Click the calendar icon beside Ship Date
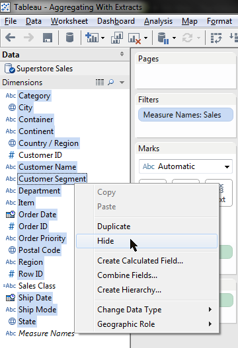238x348 pixels. click(11, 298)
